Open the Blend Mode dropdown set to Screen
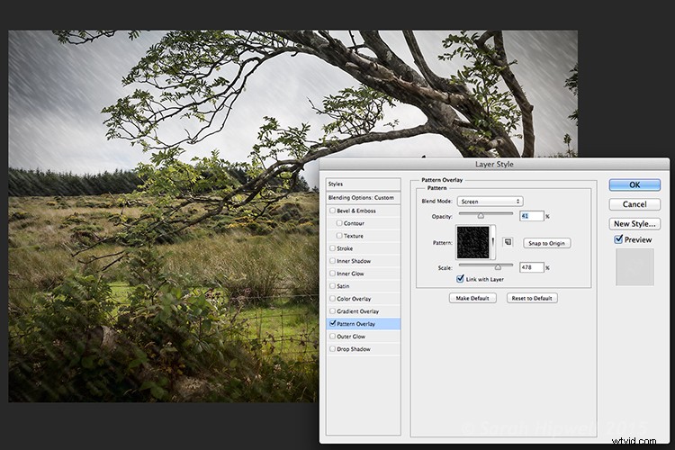Screen dimensions: 675x450 pyautogui.click(x=490, y=201)
